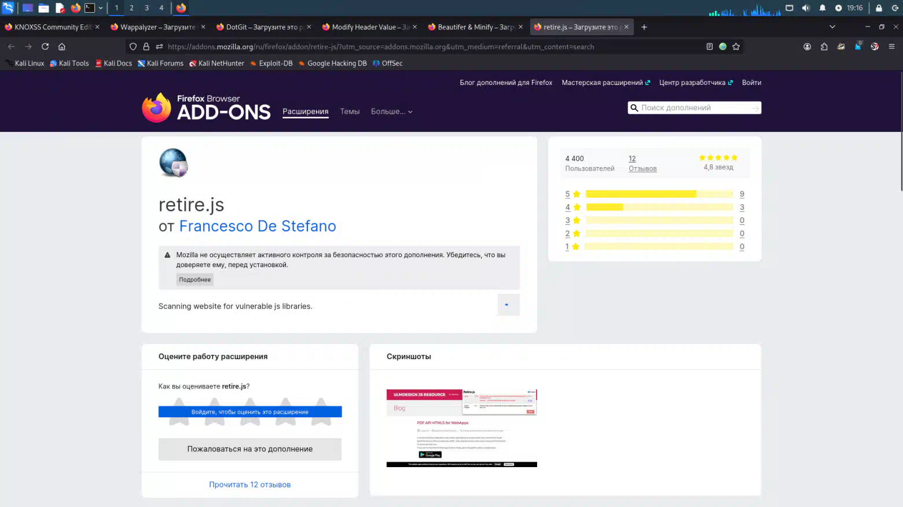
Task: Submit search with the arrow button
Action: pos(755,108)
